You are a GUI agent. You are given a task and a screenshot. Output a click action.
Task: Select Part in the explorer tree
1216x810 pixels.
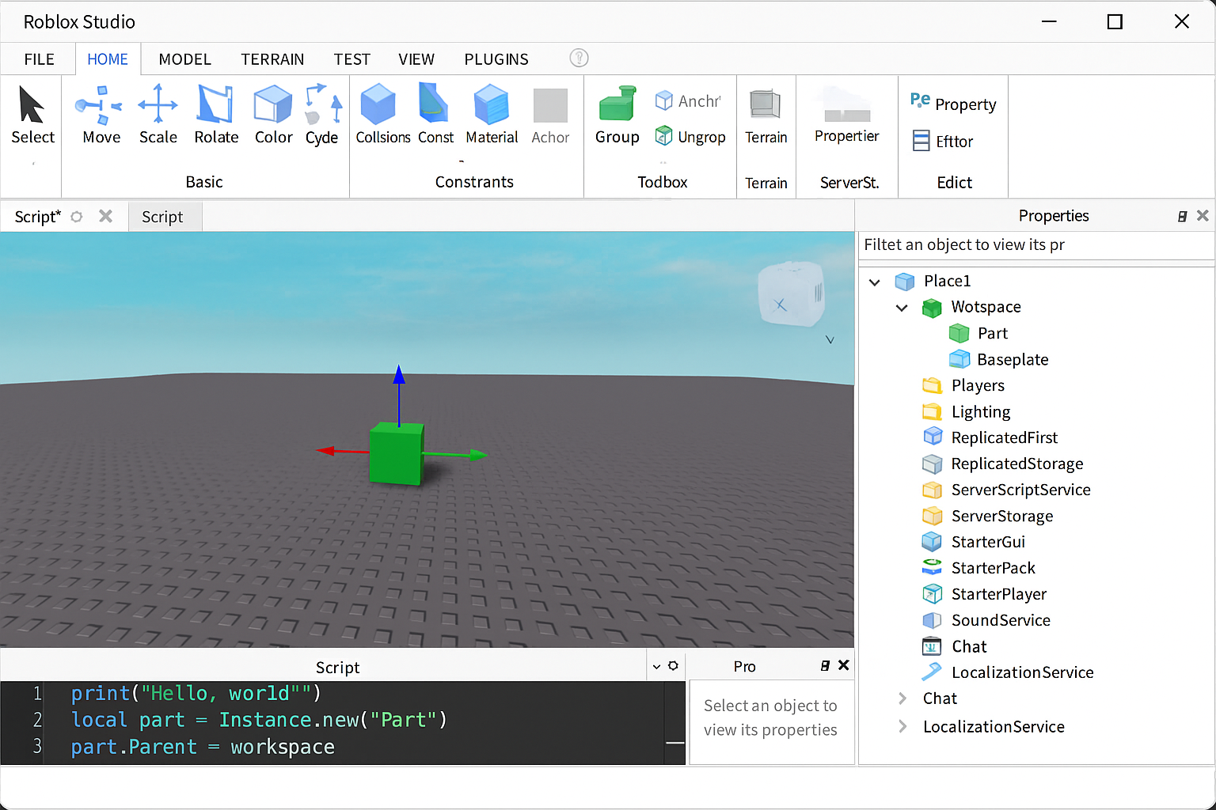(978, 333)
